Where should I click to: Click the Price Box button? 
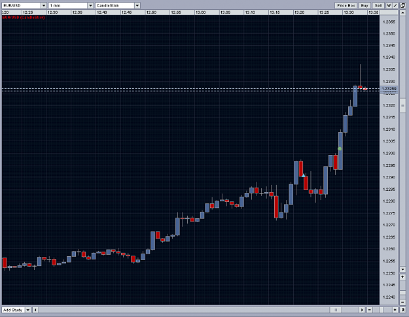pyautogui.click(x=346, y=5)
